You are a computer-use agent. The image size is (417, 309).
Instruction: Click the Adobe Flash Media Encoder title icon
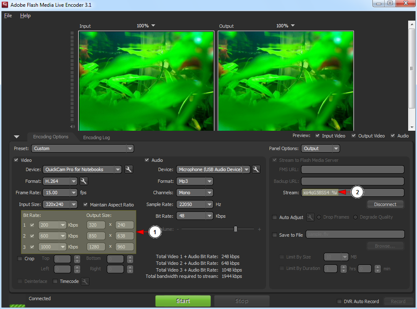[x=5, y=5]
